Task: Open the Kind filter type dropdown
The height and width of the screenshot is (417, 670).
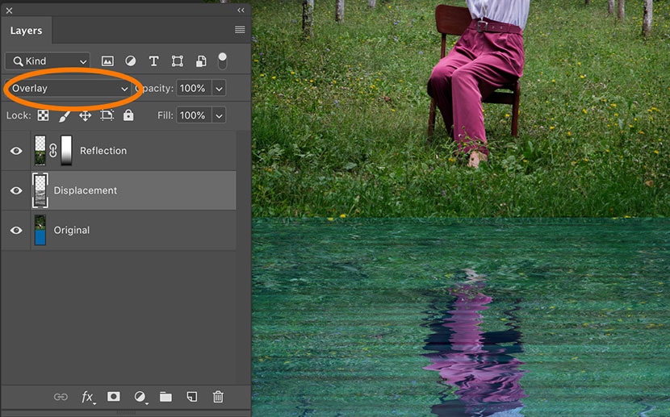Action: point(48,61)
